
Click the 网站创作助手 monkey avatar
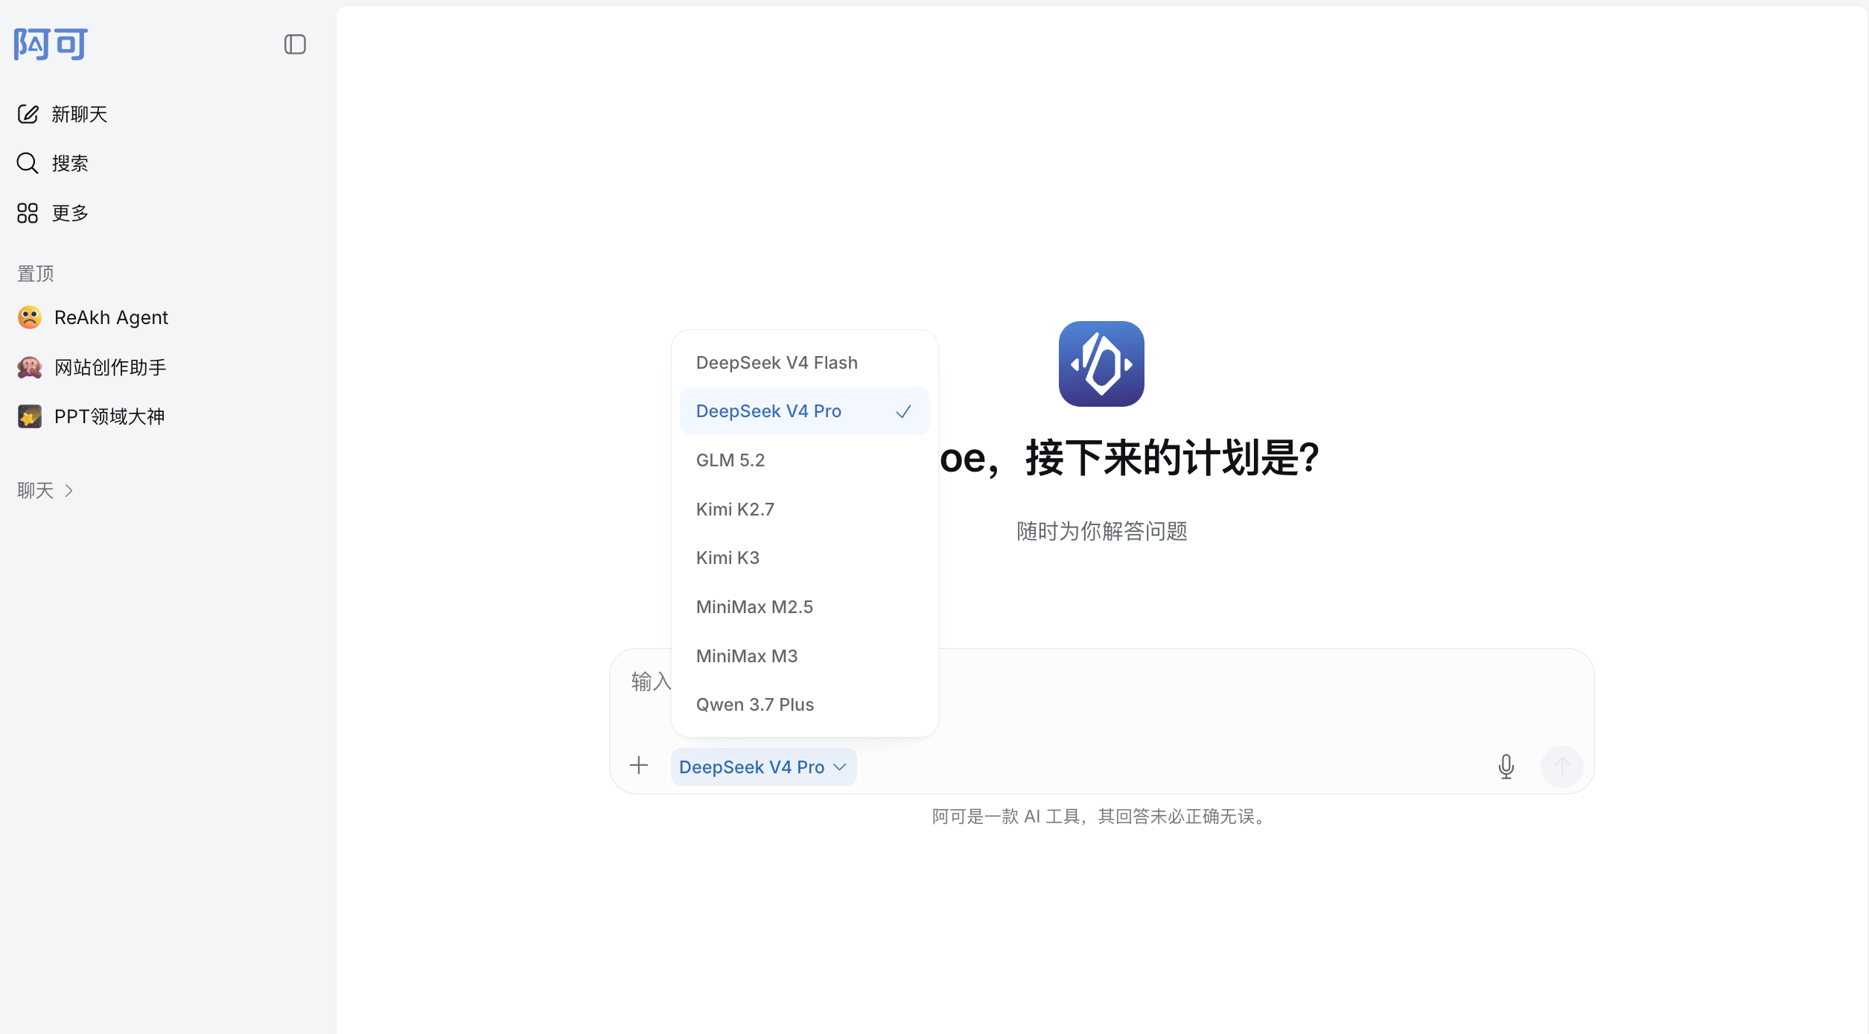coord(30,367)
